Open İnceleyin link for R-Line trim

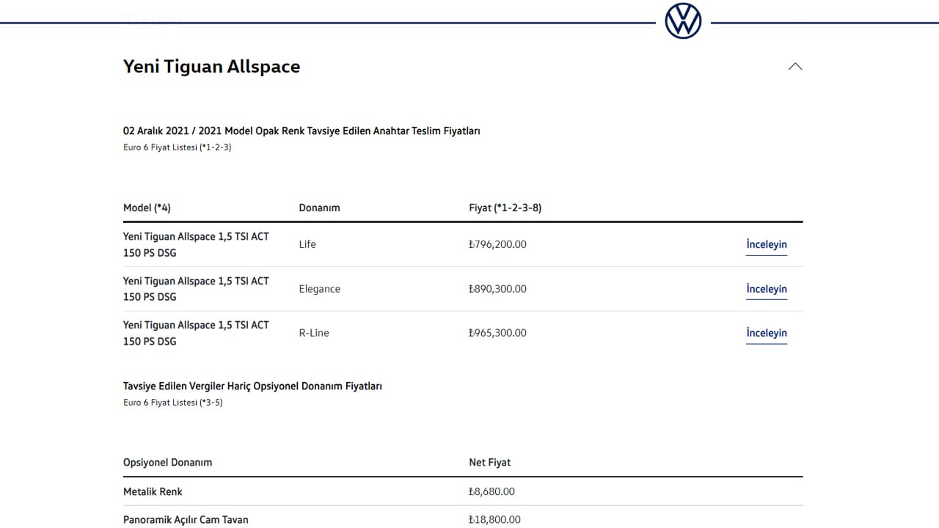(767, 333)
